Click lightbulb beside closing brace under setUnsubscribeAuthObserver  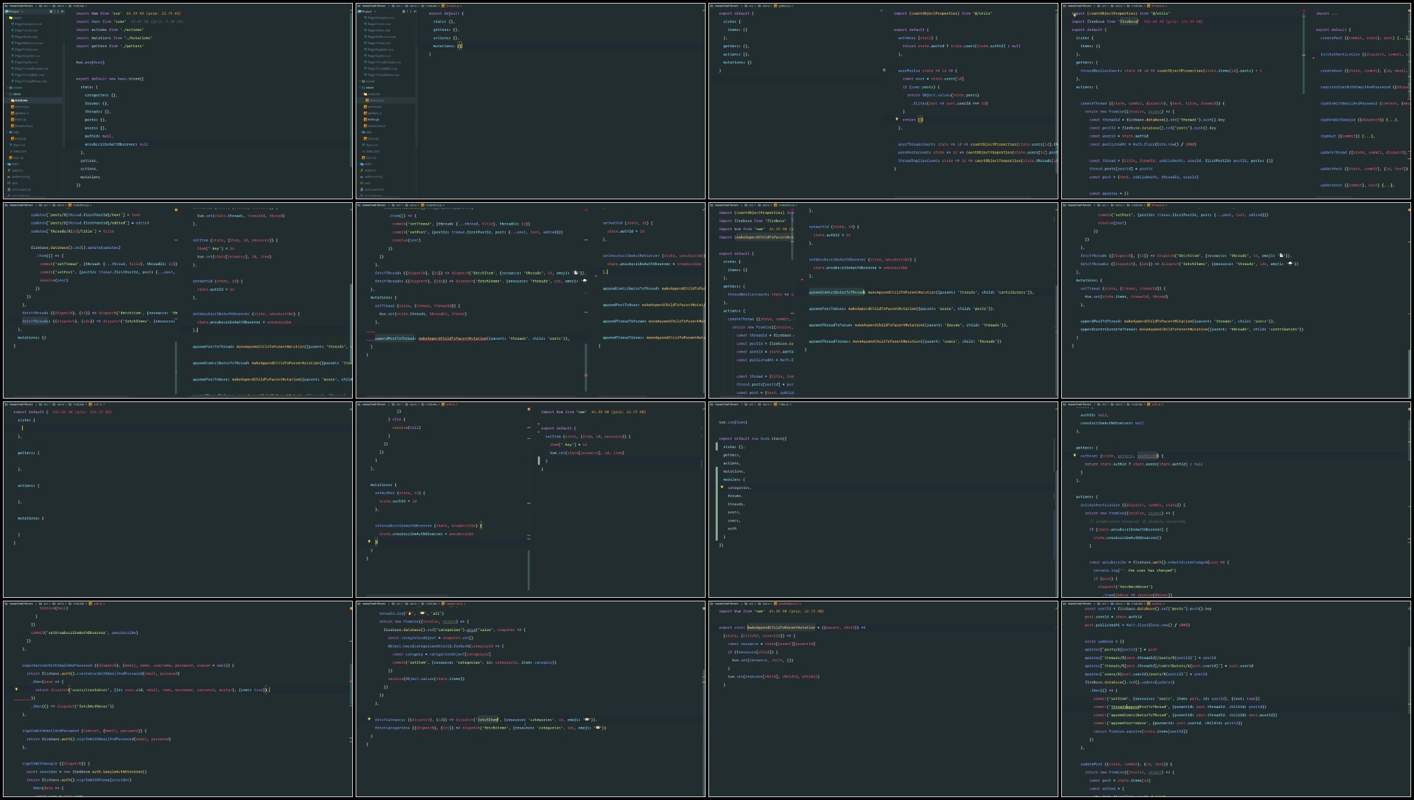369,541
